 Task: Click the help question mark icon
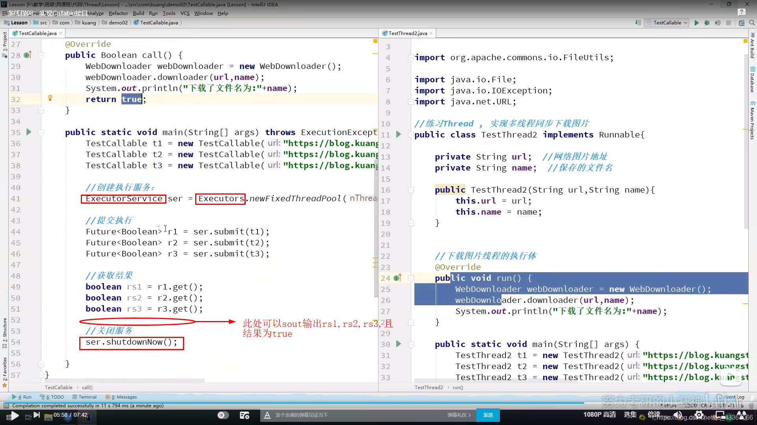[x=742, y=13]
